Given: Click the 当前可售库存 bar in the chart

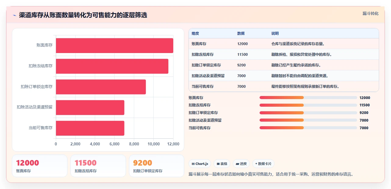Looking at the screenshot, I should pos(90,128).
